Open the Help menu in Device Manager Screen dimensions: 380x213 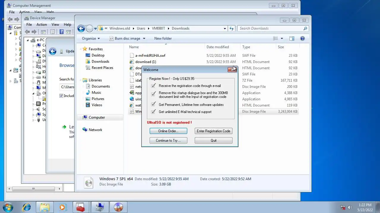(x=67, y=25)
